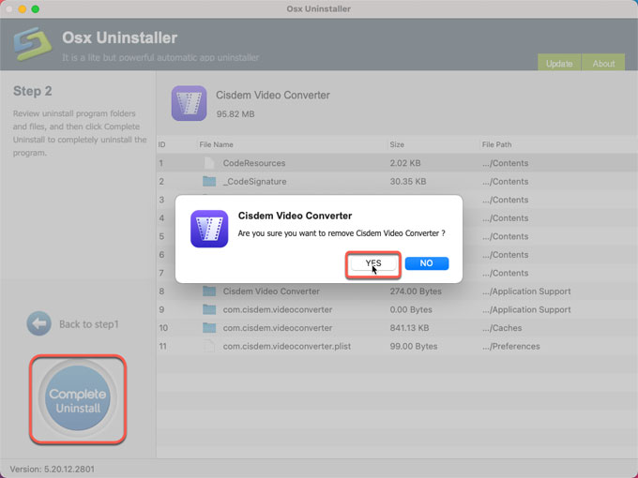The width and height of the screenshot is (638, 478).
Task: Select the folder icon in row 10 Caches
Action: [x=209, y=328]
